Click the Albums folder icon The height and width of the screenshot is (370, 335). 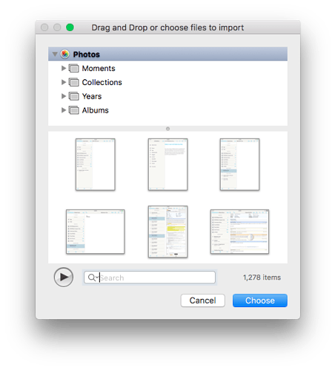coord(73,110)
